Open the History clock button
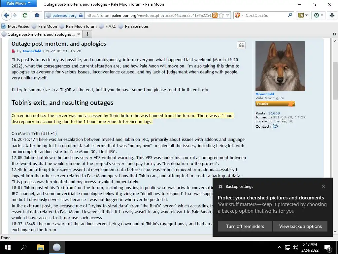 coord(319,15)
